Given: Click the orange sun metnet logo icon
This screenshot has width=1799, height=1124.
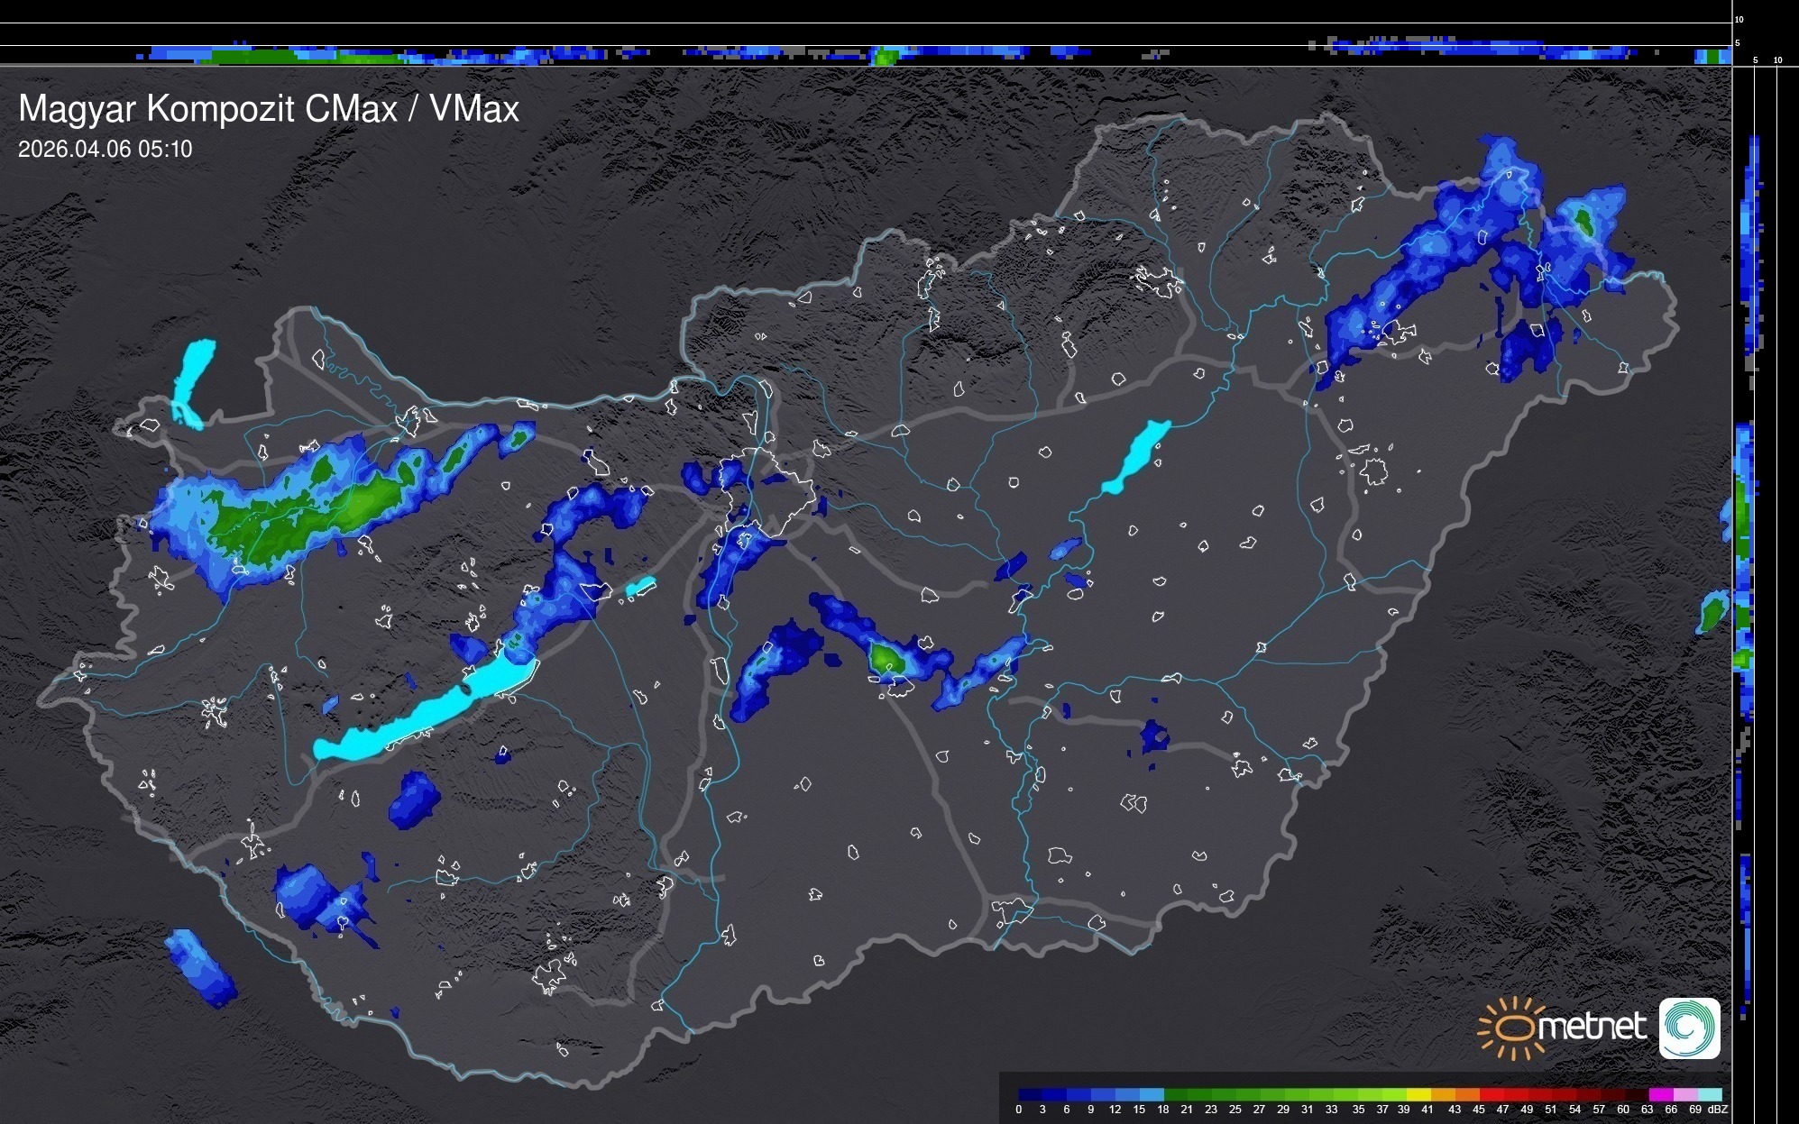Looking at the screenshot, I should [1512, 1028].
